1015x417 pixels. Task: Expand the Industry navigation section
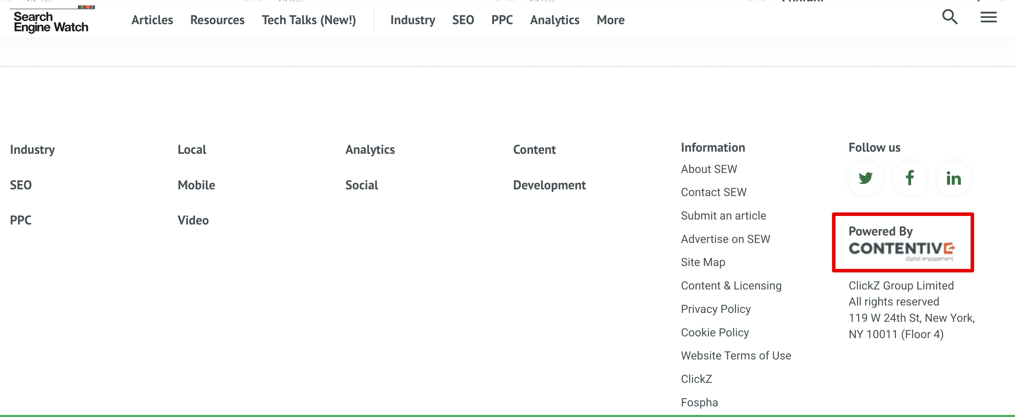click(413, 20)
